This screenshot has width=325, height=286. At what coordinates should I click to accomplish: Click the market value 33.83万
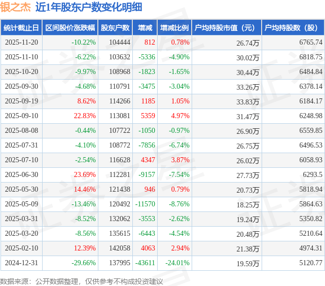[248, 102]
